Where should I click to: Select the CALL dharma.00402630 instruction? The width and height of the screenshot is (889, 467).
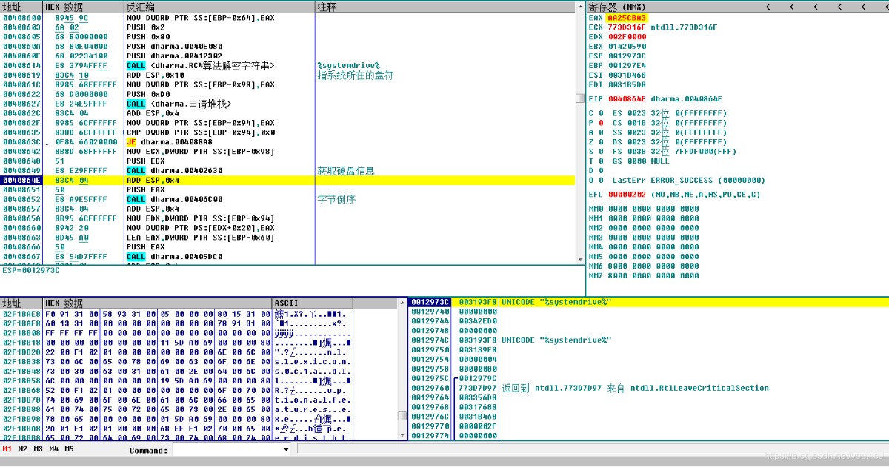pyautogui.click(x=173, y=171)
